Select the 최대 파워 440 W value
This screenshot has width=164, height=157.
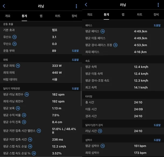[57, 72]
